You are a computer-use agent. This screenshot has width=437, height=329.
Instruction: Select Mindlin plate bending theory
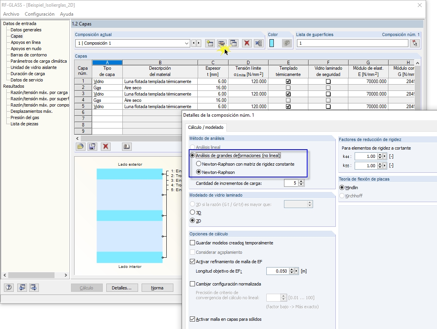pyautogui.click(x=342, y=188)
